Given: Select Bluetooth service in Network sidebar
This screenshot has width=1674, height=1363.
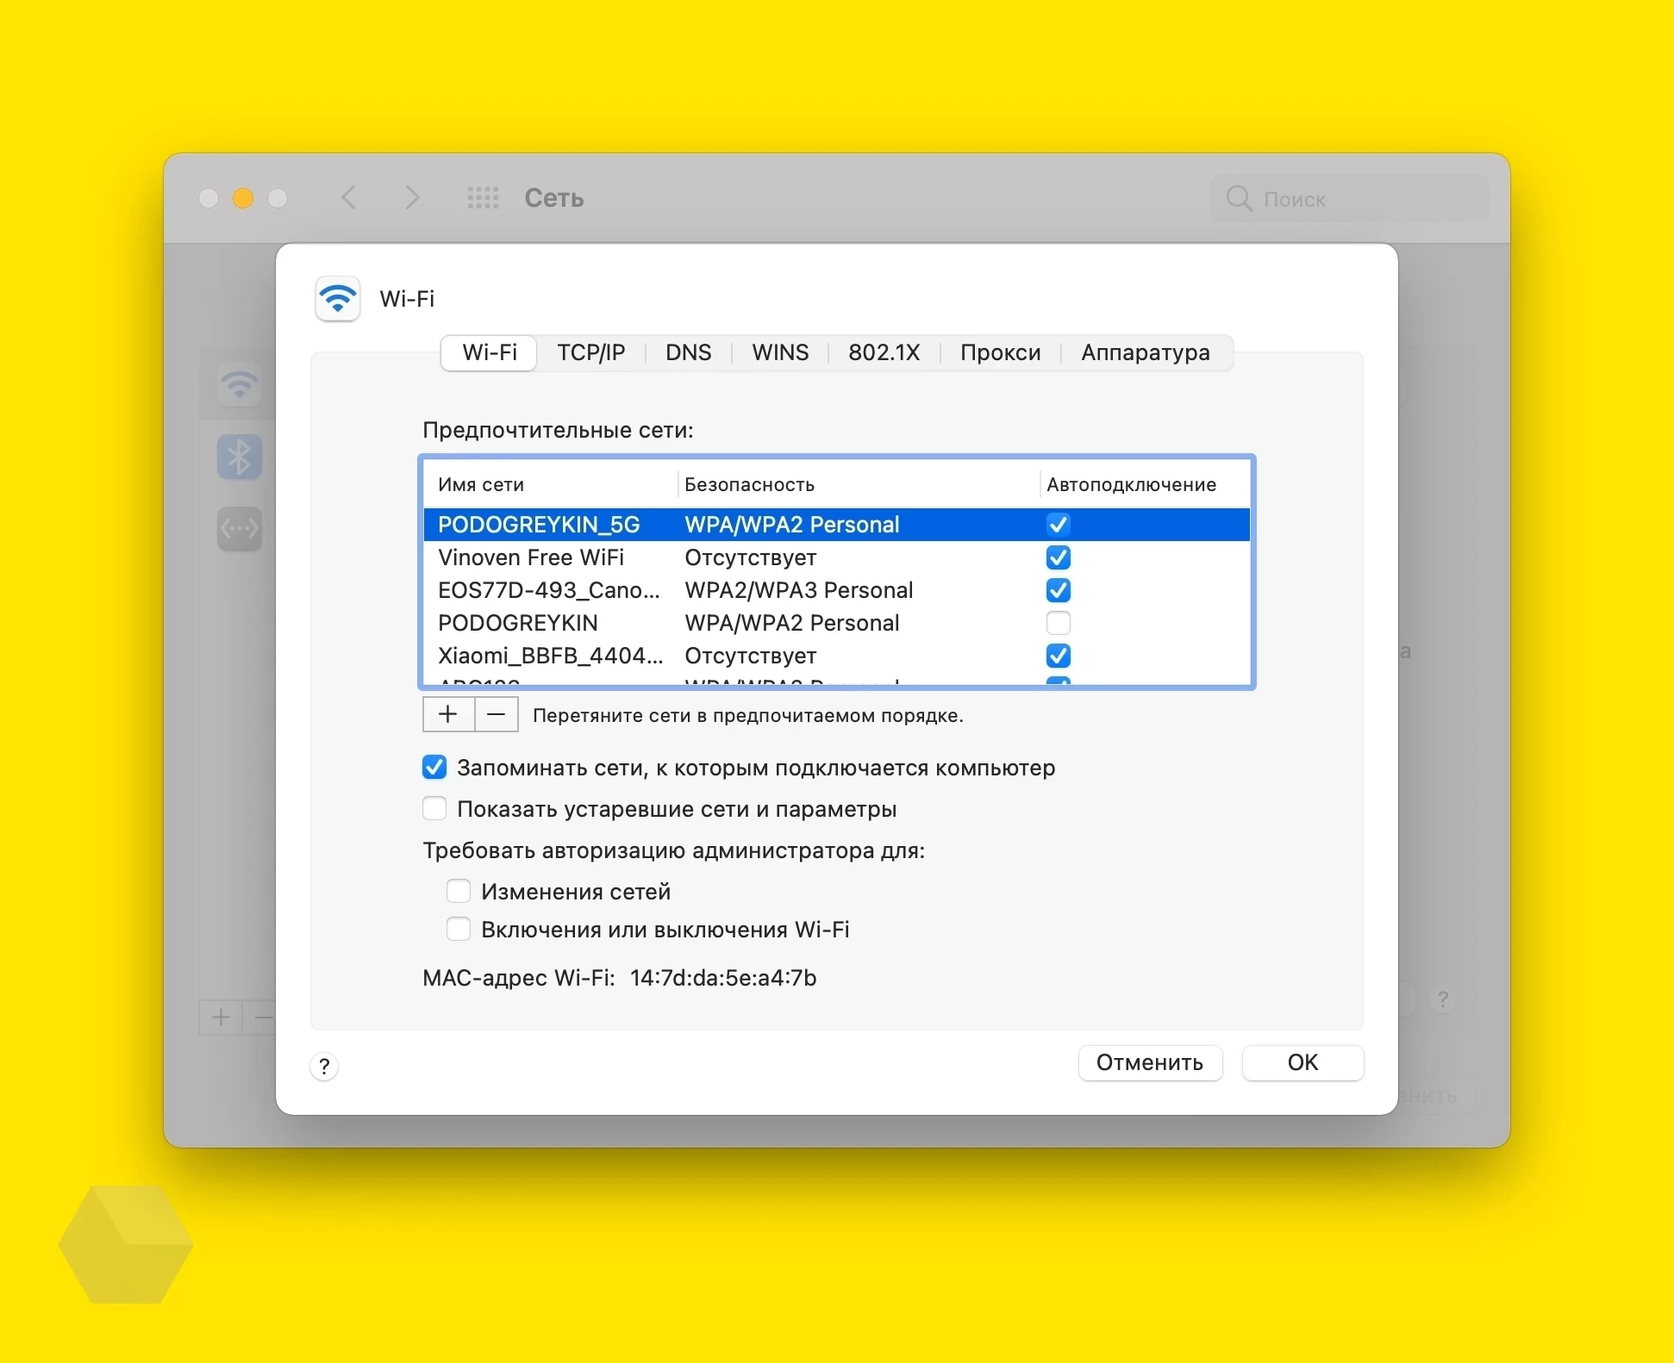Looking at the screenshot, I should coord(239,457).
